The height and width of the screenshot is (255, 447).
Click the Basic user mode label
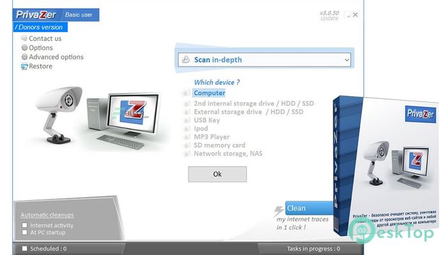pos(79,15)
